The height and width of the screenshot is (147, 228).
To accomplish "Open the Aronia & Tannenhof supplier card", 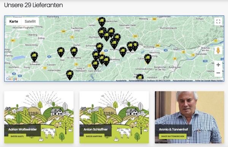I will 190,117.
